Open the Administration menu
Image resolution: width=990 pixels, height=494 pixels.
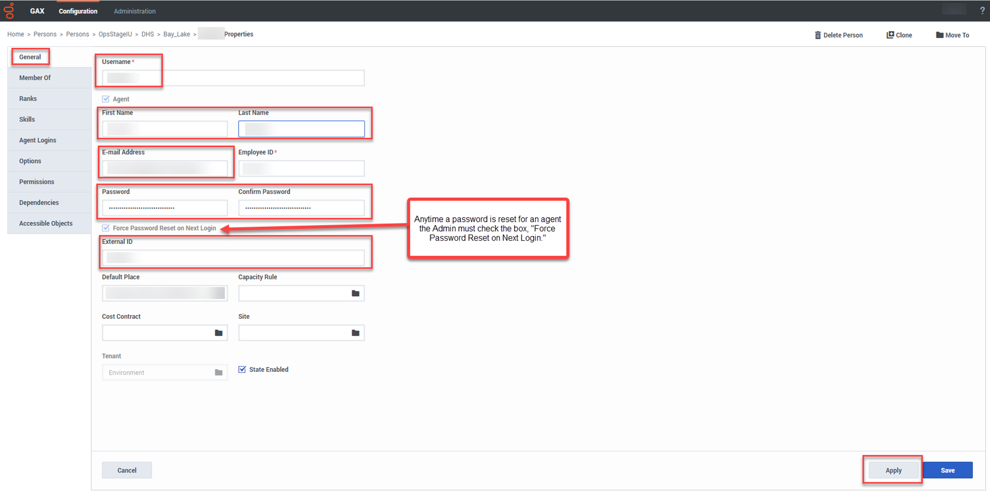pyautogui.click(x=135, y=11)
